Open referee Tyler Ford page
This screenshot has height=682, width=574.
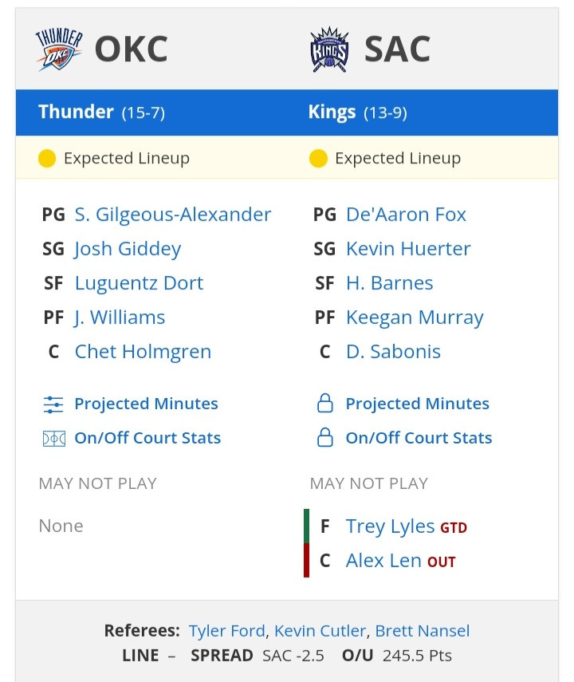pyautogui.click(x=226, y=631)
